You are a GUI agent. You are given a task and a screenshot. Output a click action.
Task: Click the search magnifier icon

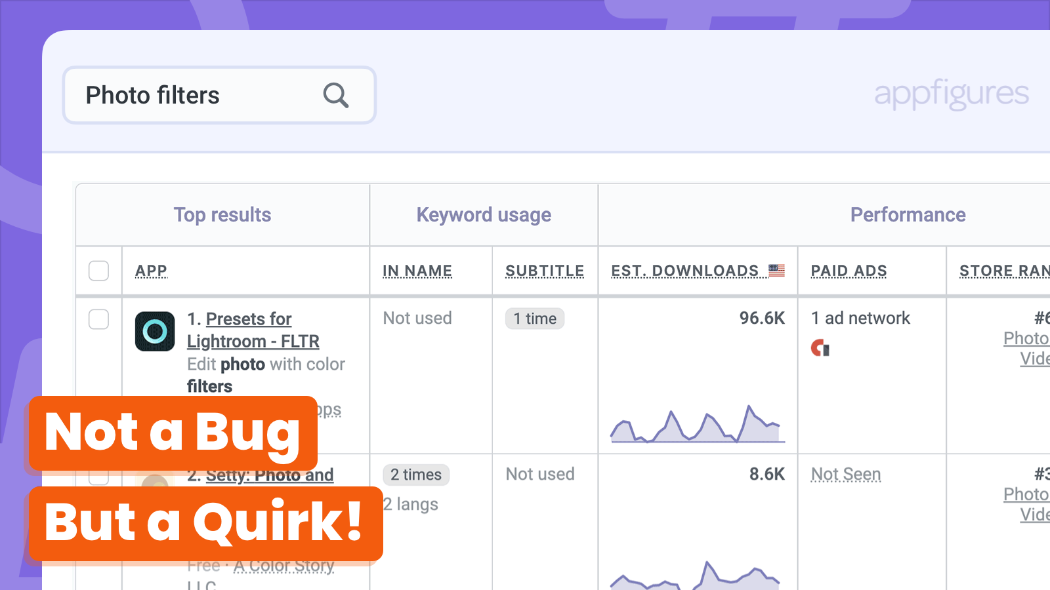335,95
